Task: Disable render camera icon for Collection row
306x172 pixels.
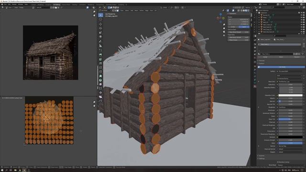Action: (304, 13)
